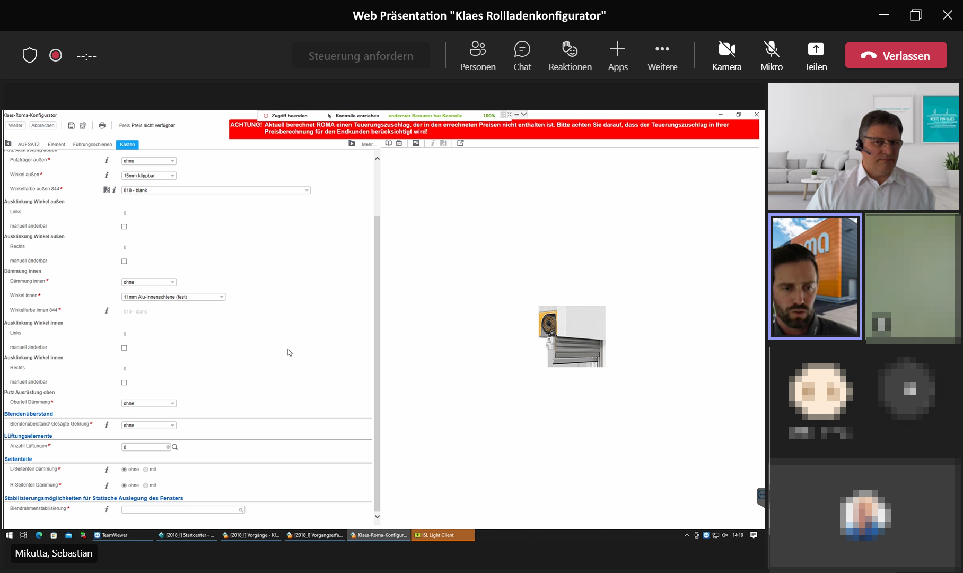Image resolution: width=963 pixels, height=573 pixels.
Task: Click the back arrow icon left of AUFSATZ
Action: (8, 143)
